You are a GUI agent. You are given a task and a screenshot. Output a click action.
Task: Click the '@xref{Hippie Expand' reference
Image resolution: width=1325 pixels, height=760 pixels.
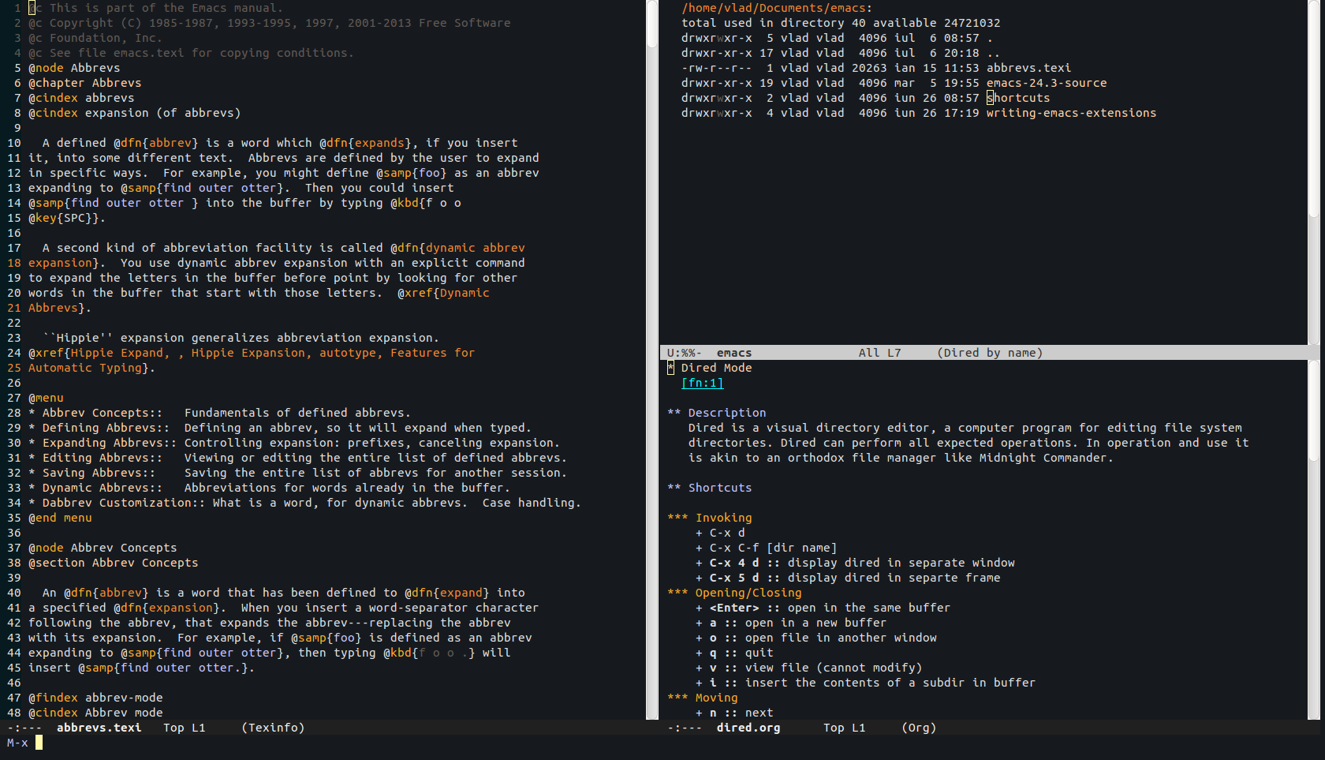[x=95, y=353]
